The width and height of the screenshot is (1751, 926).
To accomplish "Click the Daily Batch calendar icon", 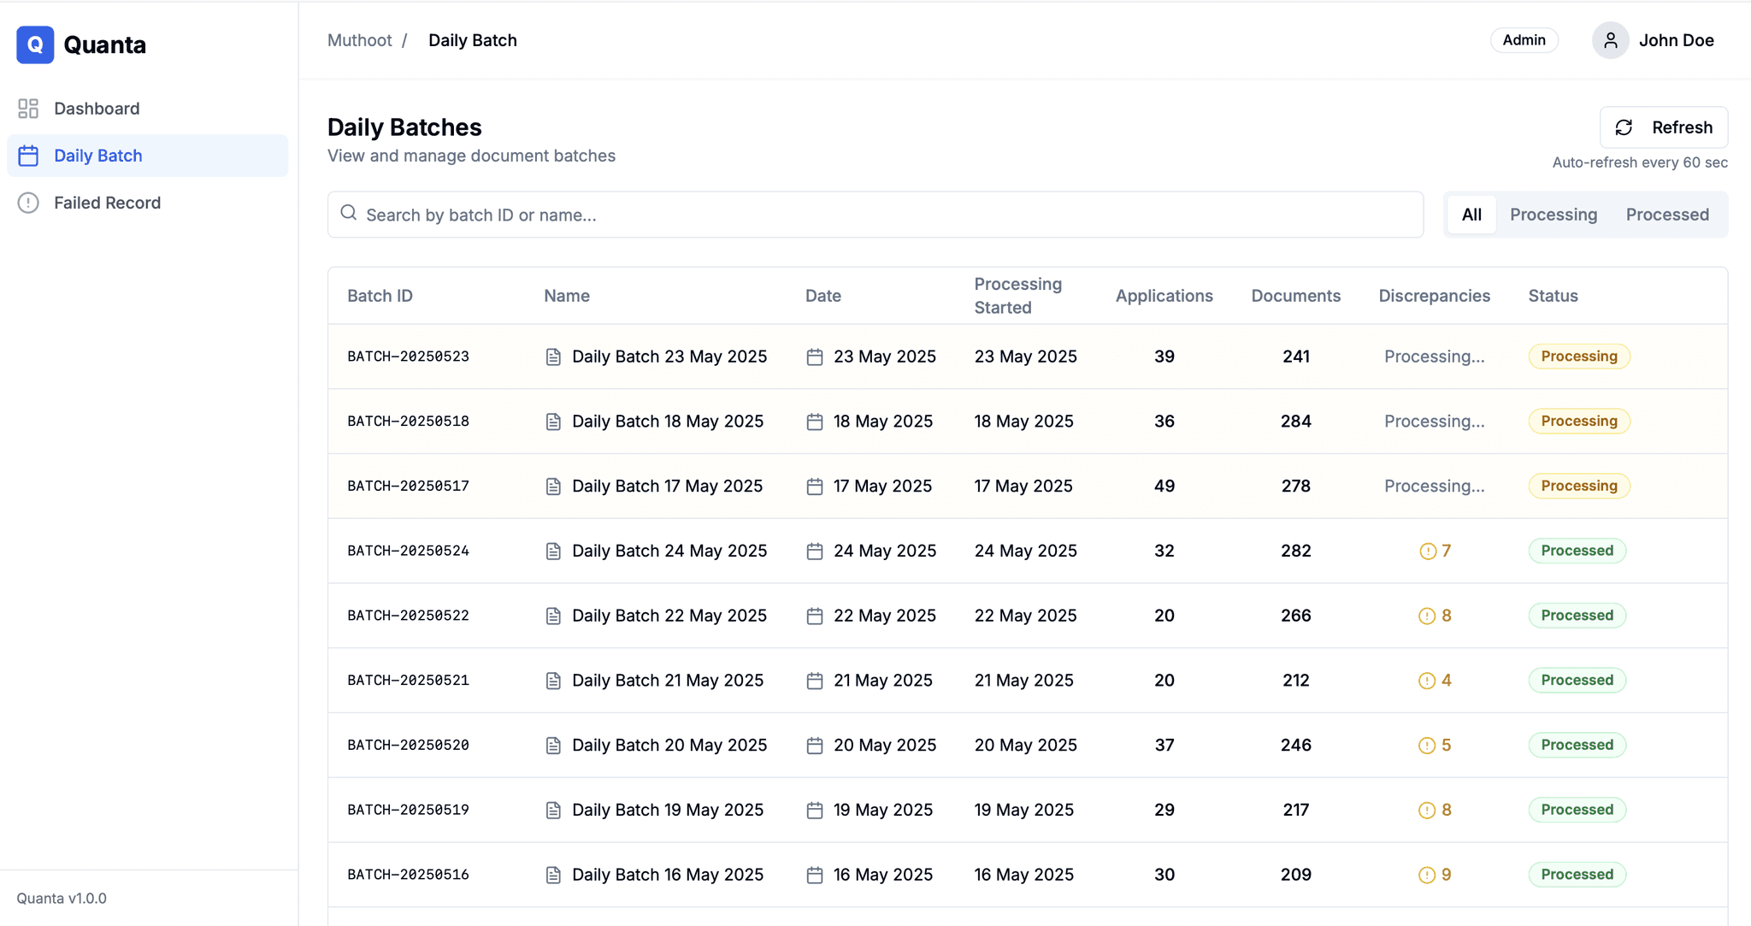I will tap(28, 156).
